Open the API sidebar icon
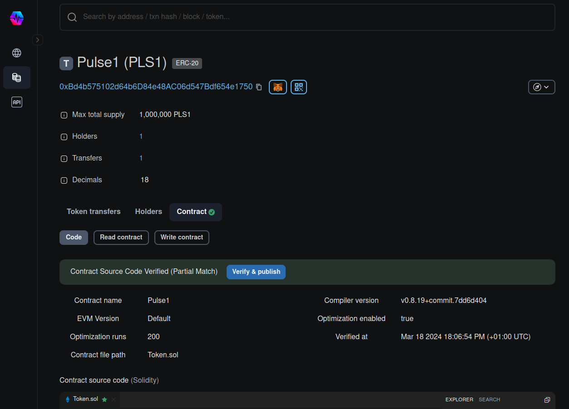This screenshot has height=409, width=569. coord(17,102)
